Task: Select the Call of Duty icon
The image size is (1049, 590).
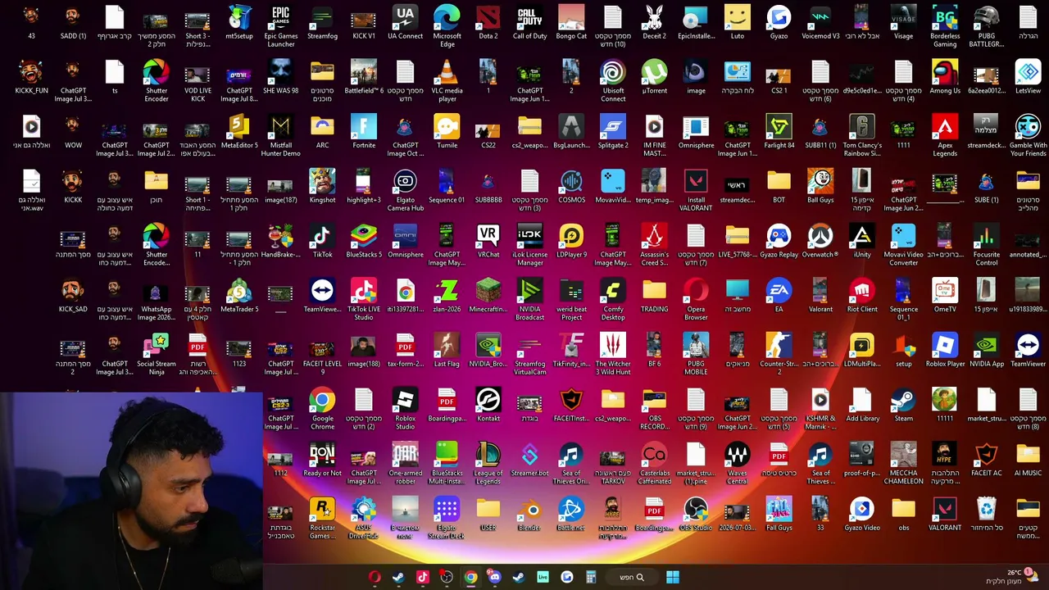Action: tap(529, 22)
